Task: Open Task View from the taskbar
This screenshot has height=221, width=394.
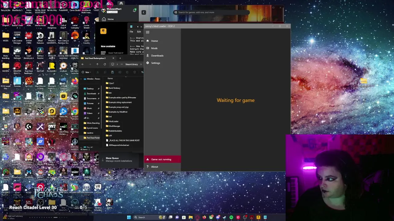Action: [x=170, y=217]
